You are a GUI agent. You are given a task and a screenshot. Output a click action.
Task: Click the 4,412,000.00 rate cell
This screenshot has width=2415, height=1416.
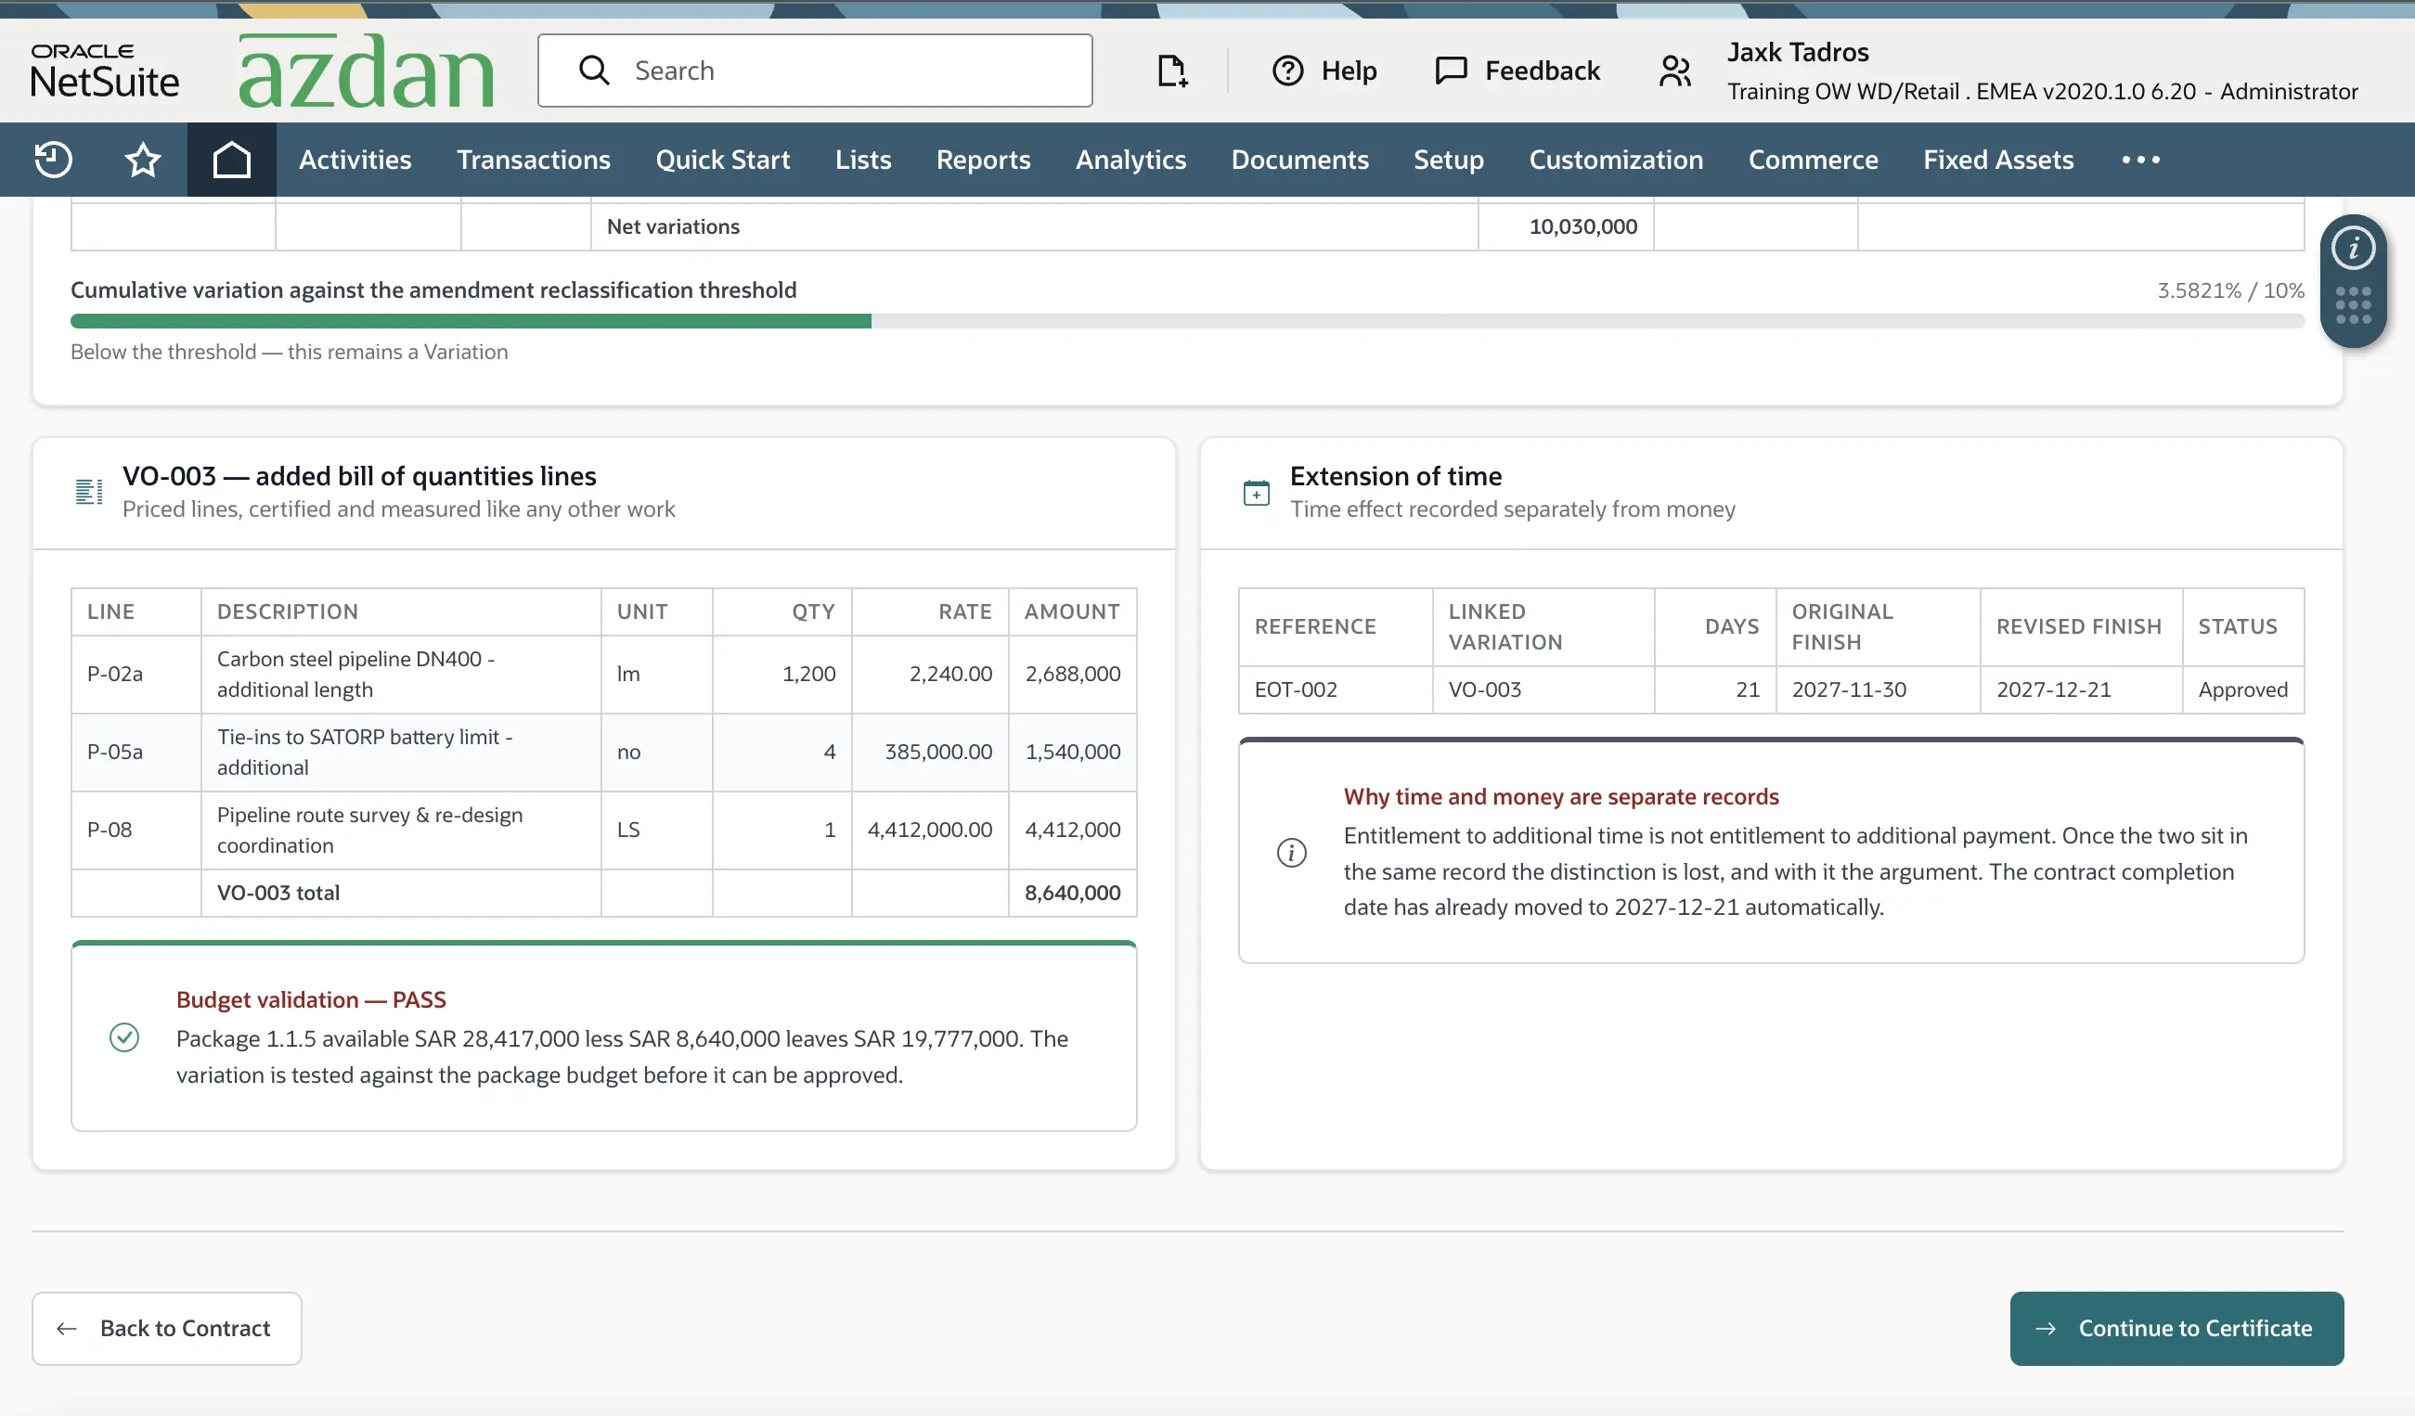[930, 830]
